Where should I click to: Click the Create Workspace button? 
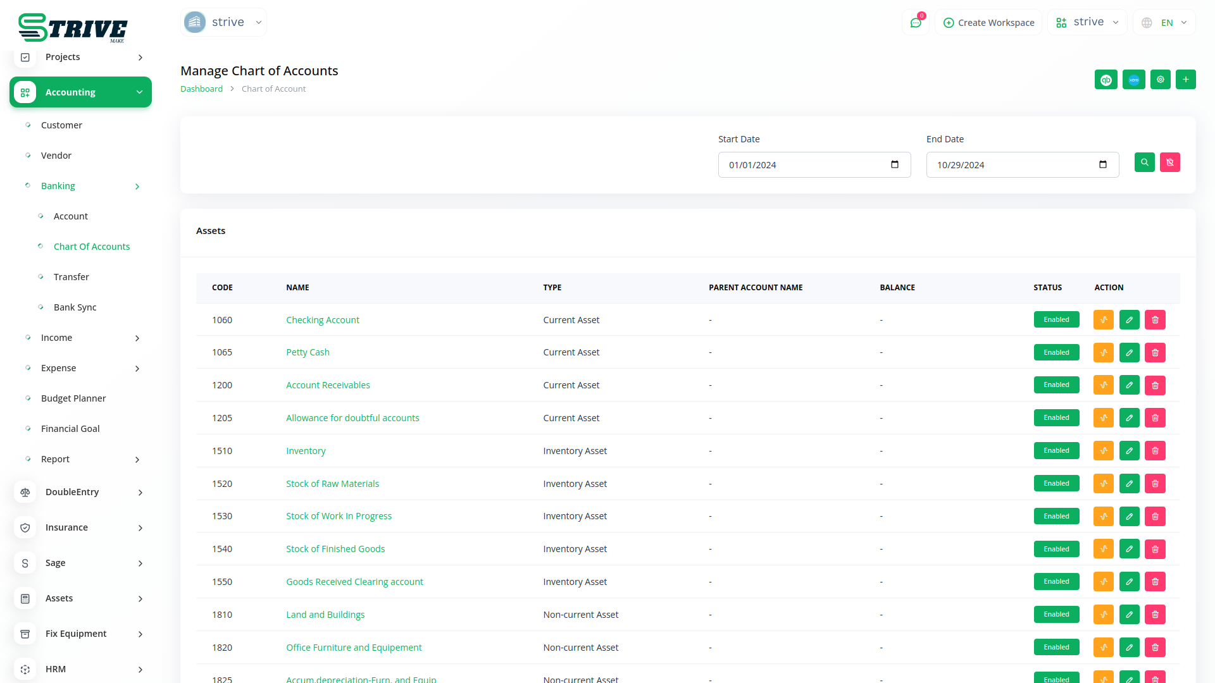tap(988, 23)
